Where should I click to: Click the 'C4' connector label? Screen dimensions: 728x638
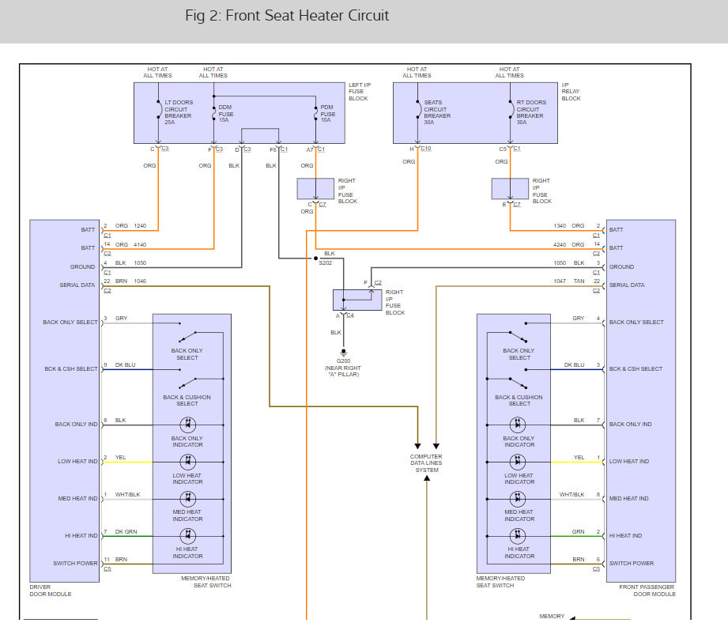tap(350, 315)
